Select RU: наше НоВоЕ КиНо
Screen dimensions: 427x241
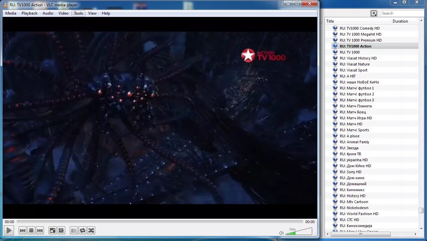pos(359,82)
